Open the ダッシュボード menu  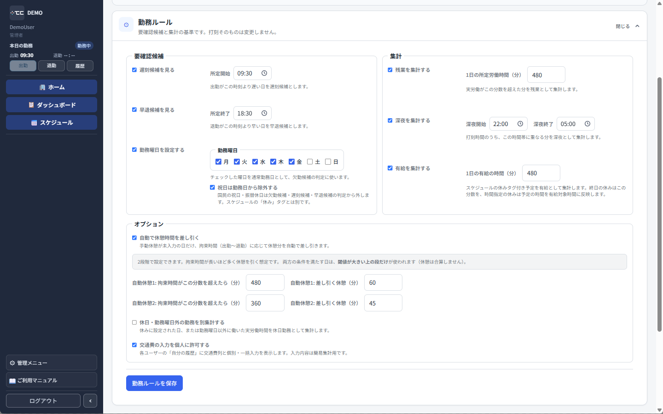click(x=52, y=105)
